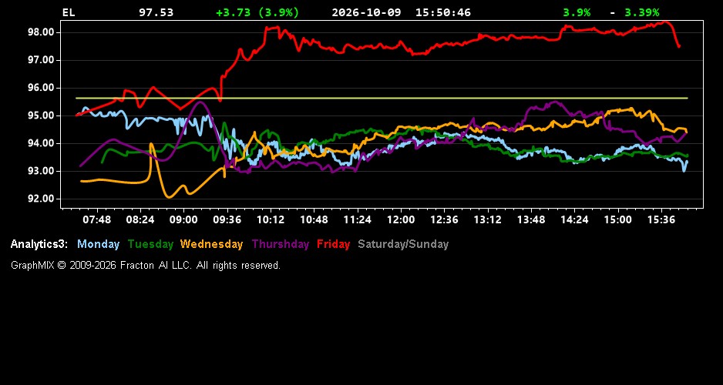Viewport: 723px width, 385px height.
Task: Click the 12:36 time axis label
Action: click(x=444, y=220)
